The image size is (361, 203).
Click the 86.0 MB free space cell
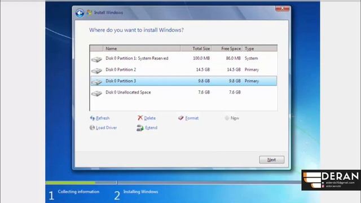pos(233,59)
